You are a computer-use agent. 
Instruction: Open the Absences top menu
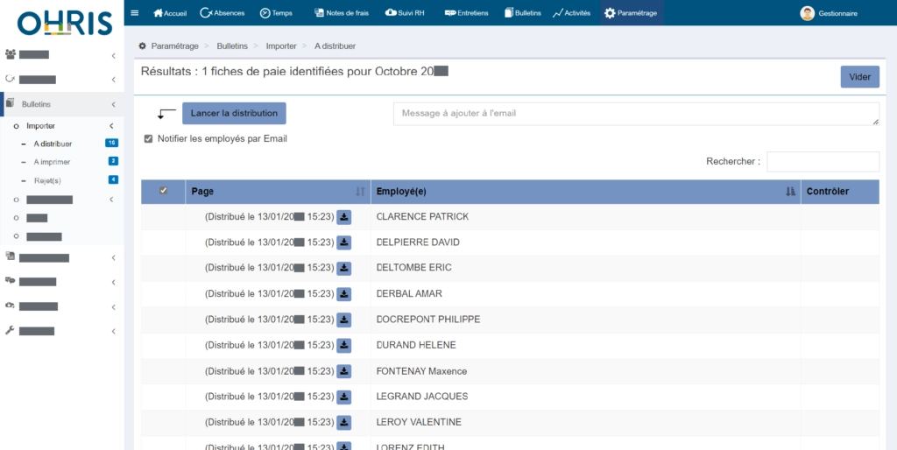222,13
